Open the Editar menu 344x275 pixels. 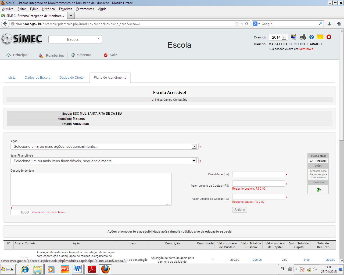click(22, 9)
